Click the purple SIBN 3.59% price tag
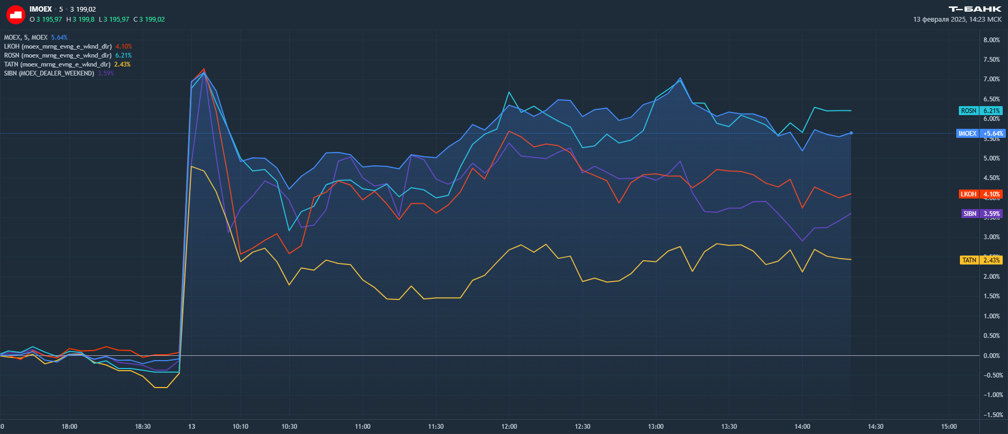The image size is (1008, 434). coord(981,214)
